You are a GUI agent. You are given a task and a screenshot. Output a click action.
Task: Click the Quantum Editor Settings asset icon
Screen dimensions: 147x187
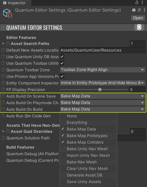point(8,13)
